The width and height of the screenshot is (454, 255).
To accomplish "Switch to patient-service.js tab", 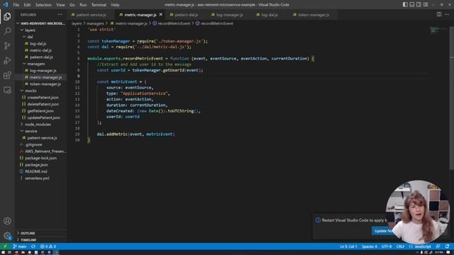I will point(92,15).
